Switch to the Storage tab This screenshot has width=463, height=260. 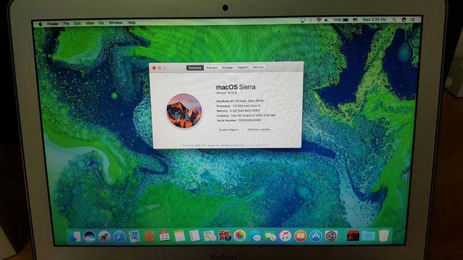[x=227, y=68]
